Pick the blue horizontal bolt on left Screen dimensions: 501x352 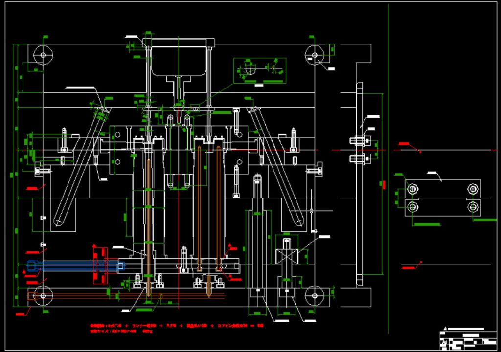coord(73,265)
